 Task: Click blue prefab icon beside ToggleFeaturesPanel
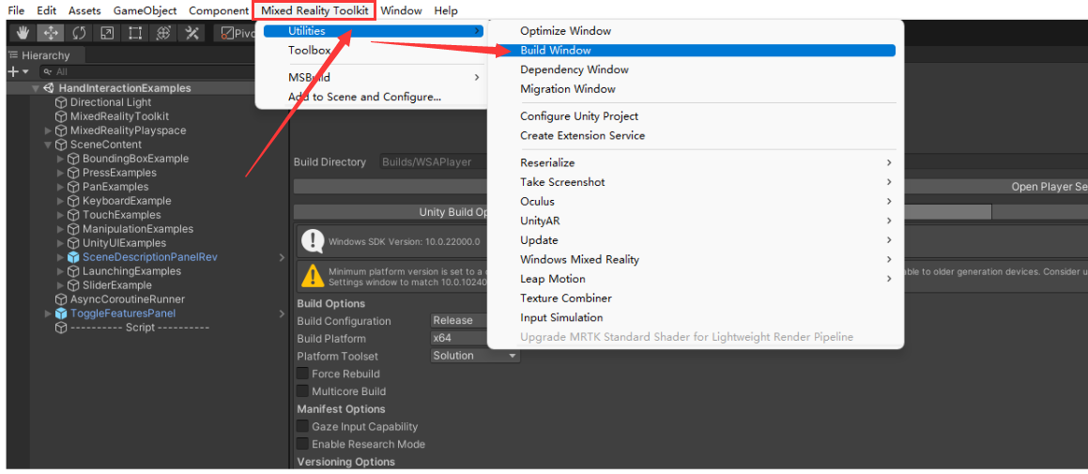(x=61, y=313)
